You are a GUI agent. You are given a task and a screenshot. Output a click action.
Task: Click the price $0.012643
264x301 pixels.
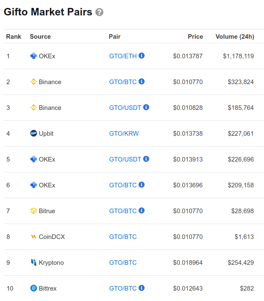point(188,289)
